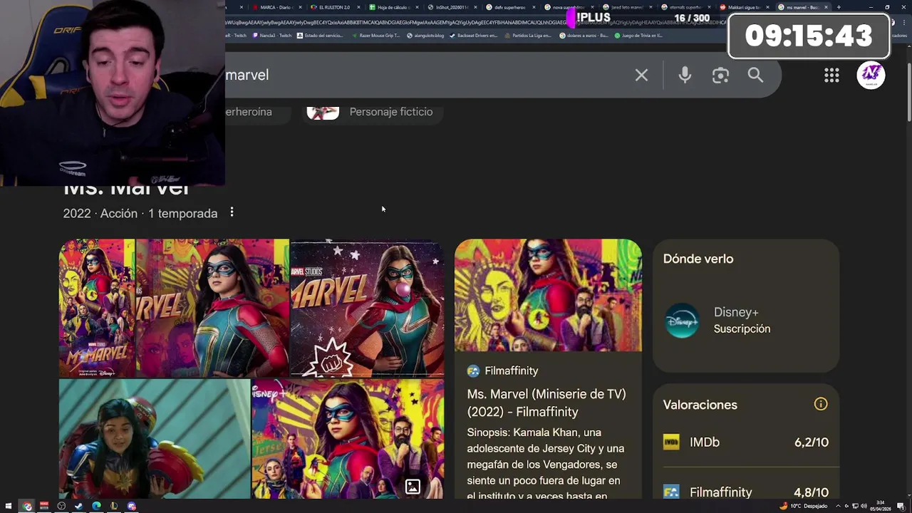Click the magnifying glass search icon
This screenshot has width=912, height=513.
tap(756, 75)
